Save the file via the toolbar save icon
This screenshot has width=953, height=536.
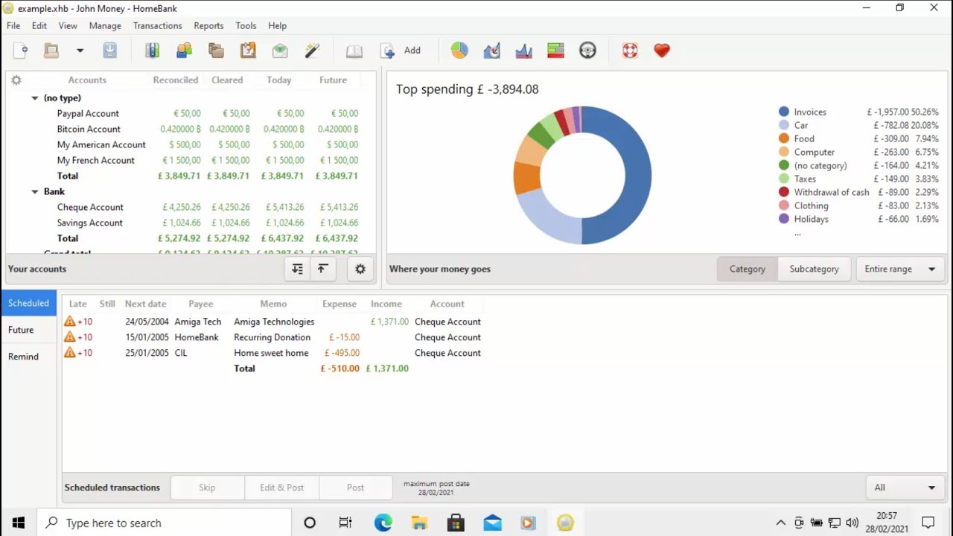click(x=109, y=51)
